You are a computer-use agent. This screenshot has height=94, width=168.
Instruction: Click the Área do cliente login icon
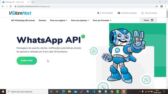coord(143,13)
